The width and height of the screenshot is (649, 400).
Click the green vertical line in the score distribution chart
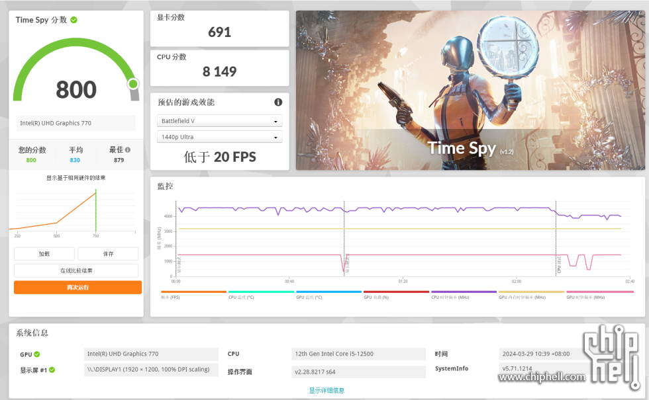[95, 211]
